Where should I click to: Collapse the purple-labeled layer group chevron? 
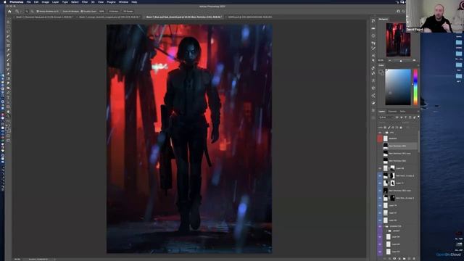click(x=384, y=226)
